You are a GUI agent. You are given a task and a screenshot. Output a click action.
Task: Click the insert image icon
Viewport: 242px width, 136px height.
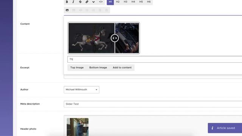click(x=67, y=10)
